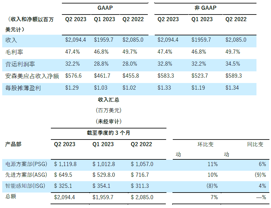Click the PSG value '$ 1,119.8'
This screenshot has width=271, height=208.
pos(65,164)
